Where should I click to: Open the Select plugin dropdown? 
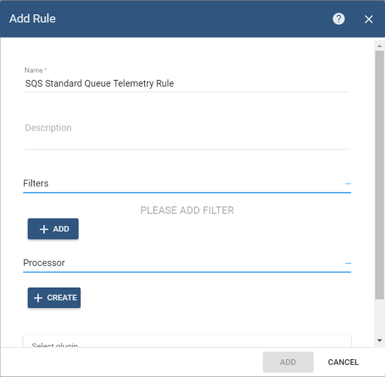[x=187, y=343]
